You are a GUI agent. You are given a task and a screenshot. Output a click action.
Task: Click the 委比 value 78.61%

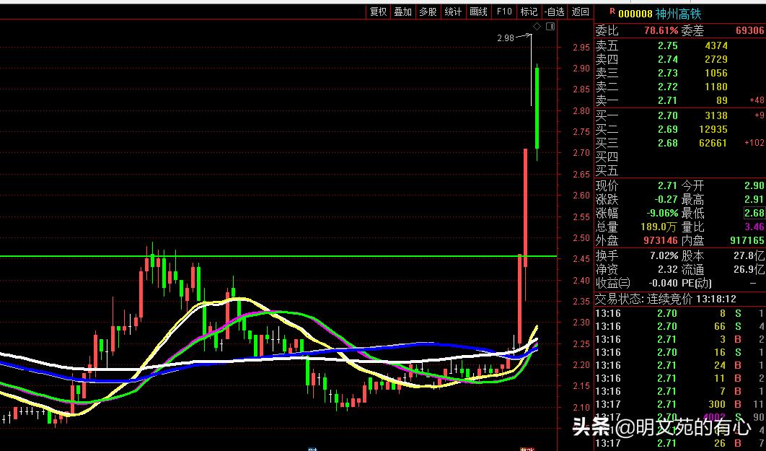tap(661, 30)
